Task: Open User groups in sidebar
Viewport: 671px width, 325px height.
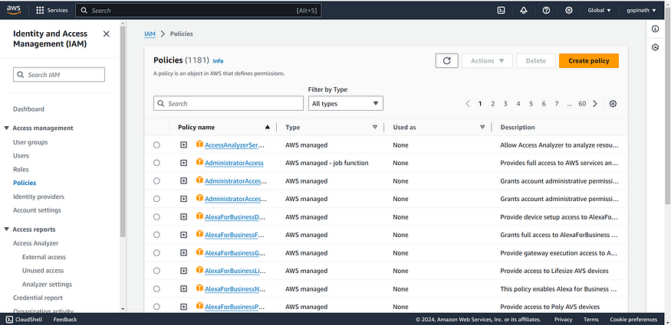Action: (x=31, y=142)
